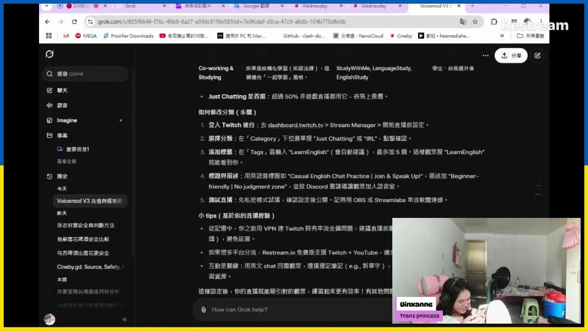This screenshot has width=588, height=331.
Task: Open the 所有書籤 all bookmarks folder
Action: pyautogui.click(x=530, y=35)
